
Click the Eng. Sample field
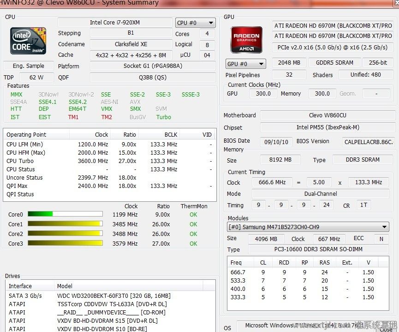(29, 66)
